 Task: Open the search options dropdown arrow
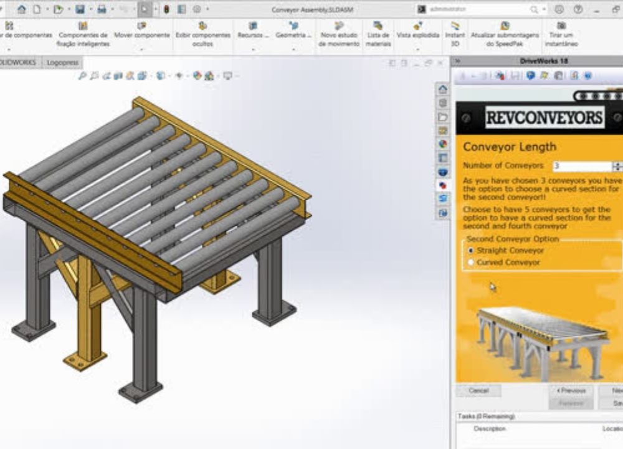click(x=544, y=9)
